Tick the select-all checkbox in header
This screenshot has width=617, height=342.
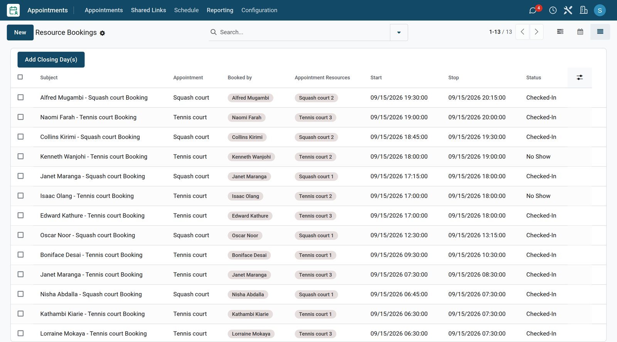(x=20, y=77)
